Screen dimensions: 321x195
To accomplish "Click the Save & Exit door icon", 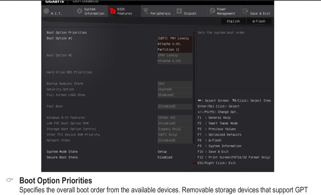I will (x=245, y=11).
